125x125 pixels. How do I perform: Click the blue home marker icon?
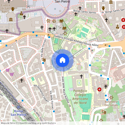click(62, 60)
